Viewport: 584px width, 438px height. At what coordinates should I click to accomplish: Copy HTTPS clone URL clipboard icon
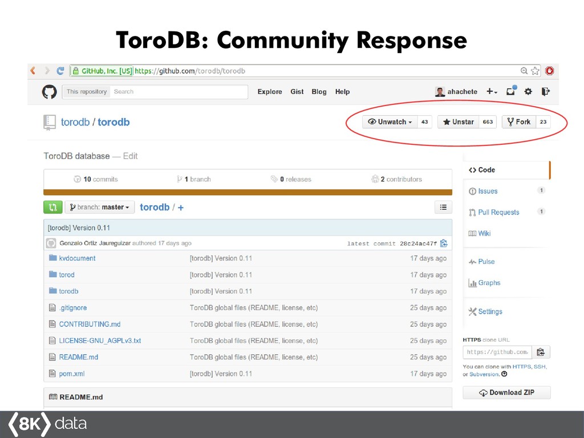(x=541, y=352)
